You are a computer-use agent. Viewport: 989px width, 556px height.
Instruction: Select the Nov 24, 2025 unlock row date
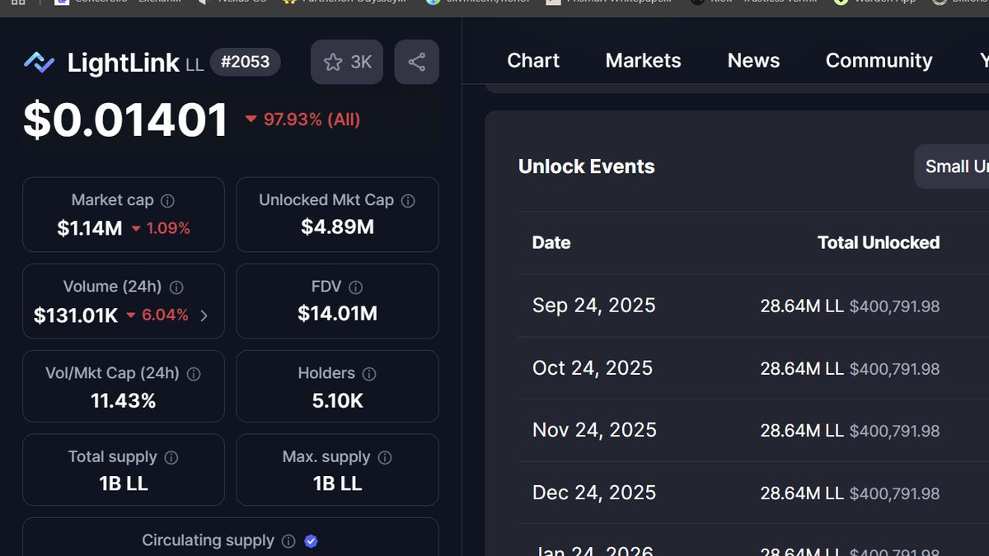tap(594, 430)
